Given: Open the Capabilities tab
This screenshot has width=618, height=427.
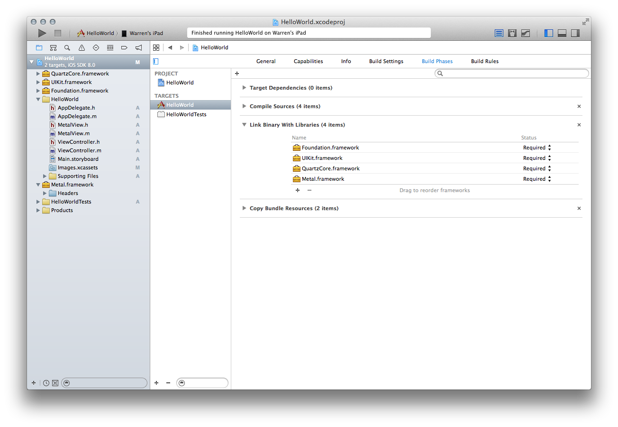Looking at the screenshot, I should pyautogui.click(x=309, y=61).
